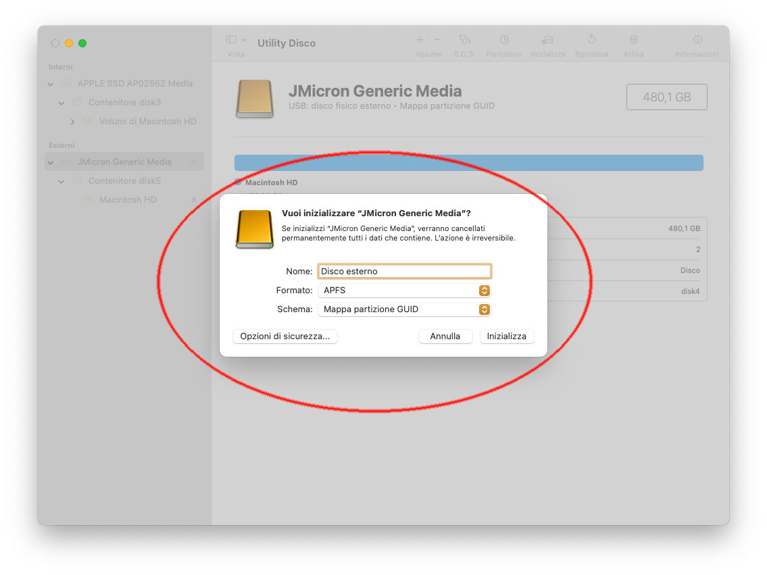
Task: Click the Attiva mount toolbar icon
Action: click(x=633, y=40)
